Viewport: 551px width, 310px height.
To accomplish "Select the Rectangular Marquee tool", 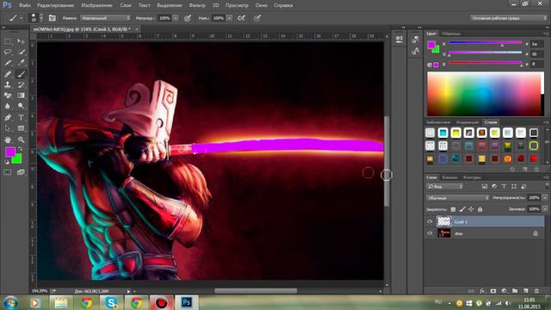I will (x=8, y=41).
